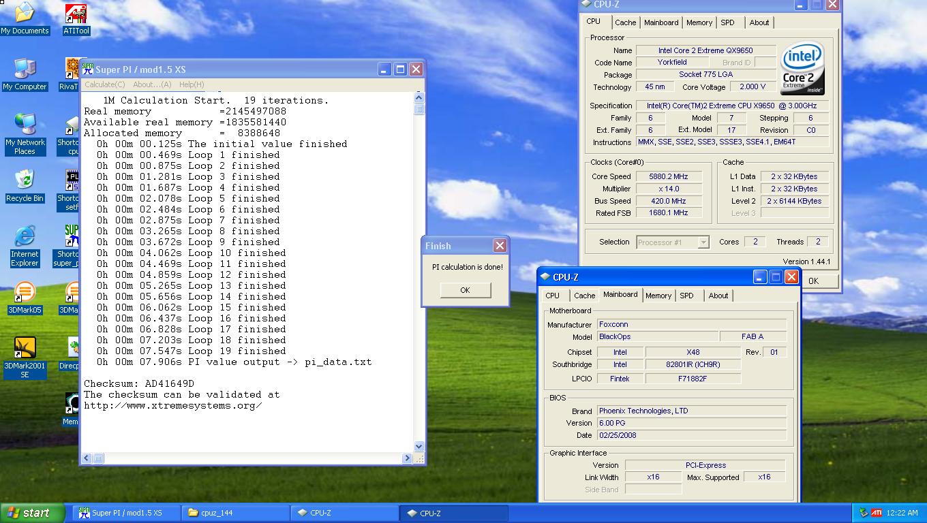The width and height of the screenshot is (927, 523).
Task: Select CPU tab in front CPU-Z window
Action: 552,296
